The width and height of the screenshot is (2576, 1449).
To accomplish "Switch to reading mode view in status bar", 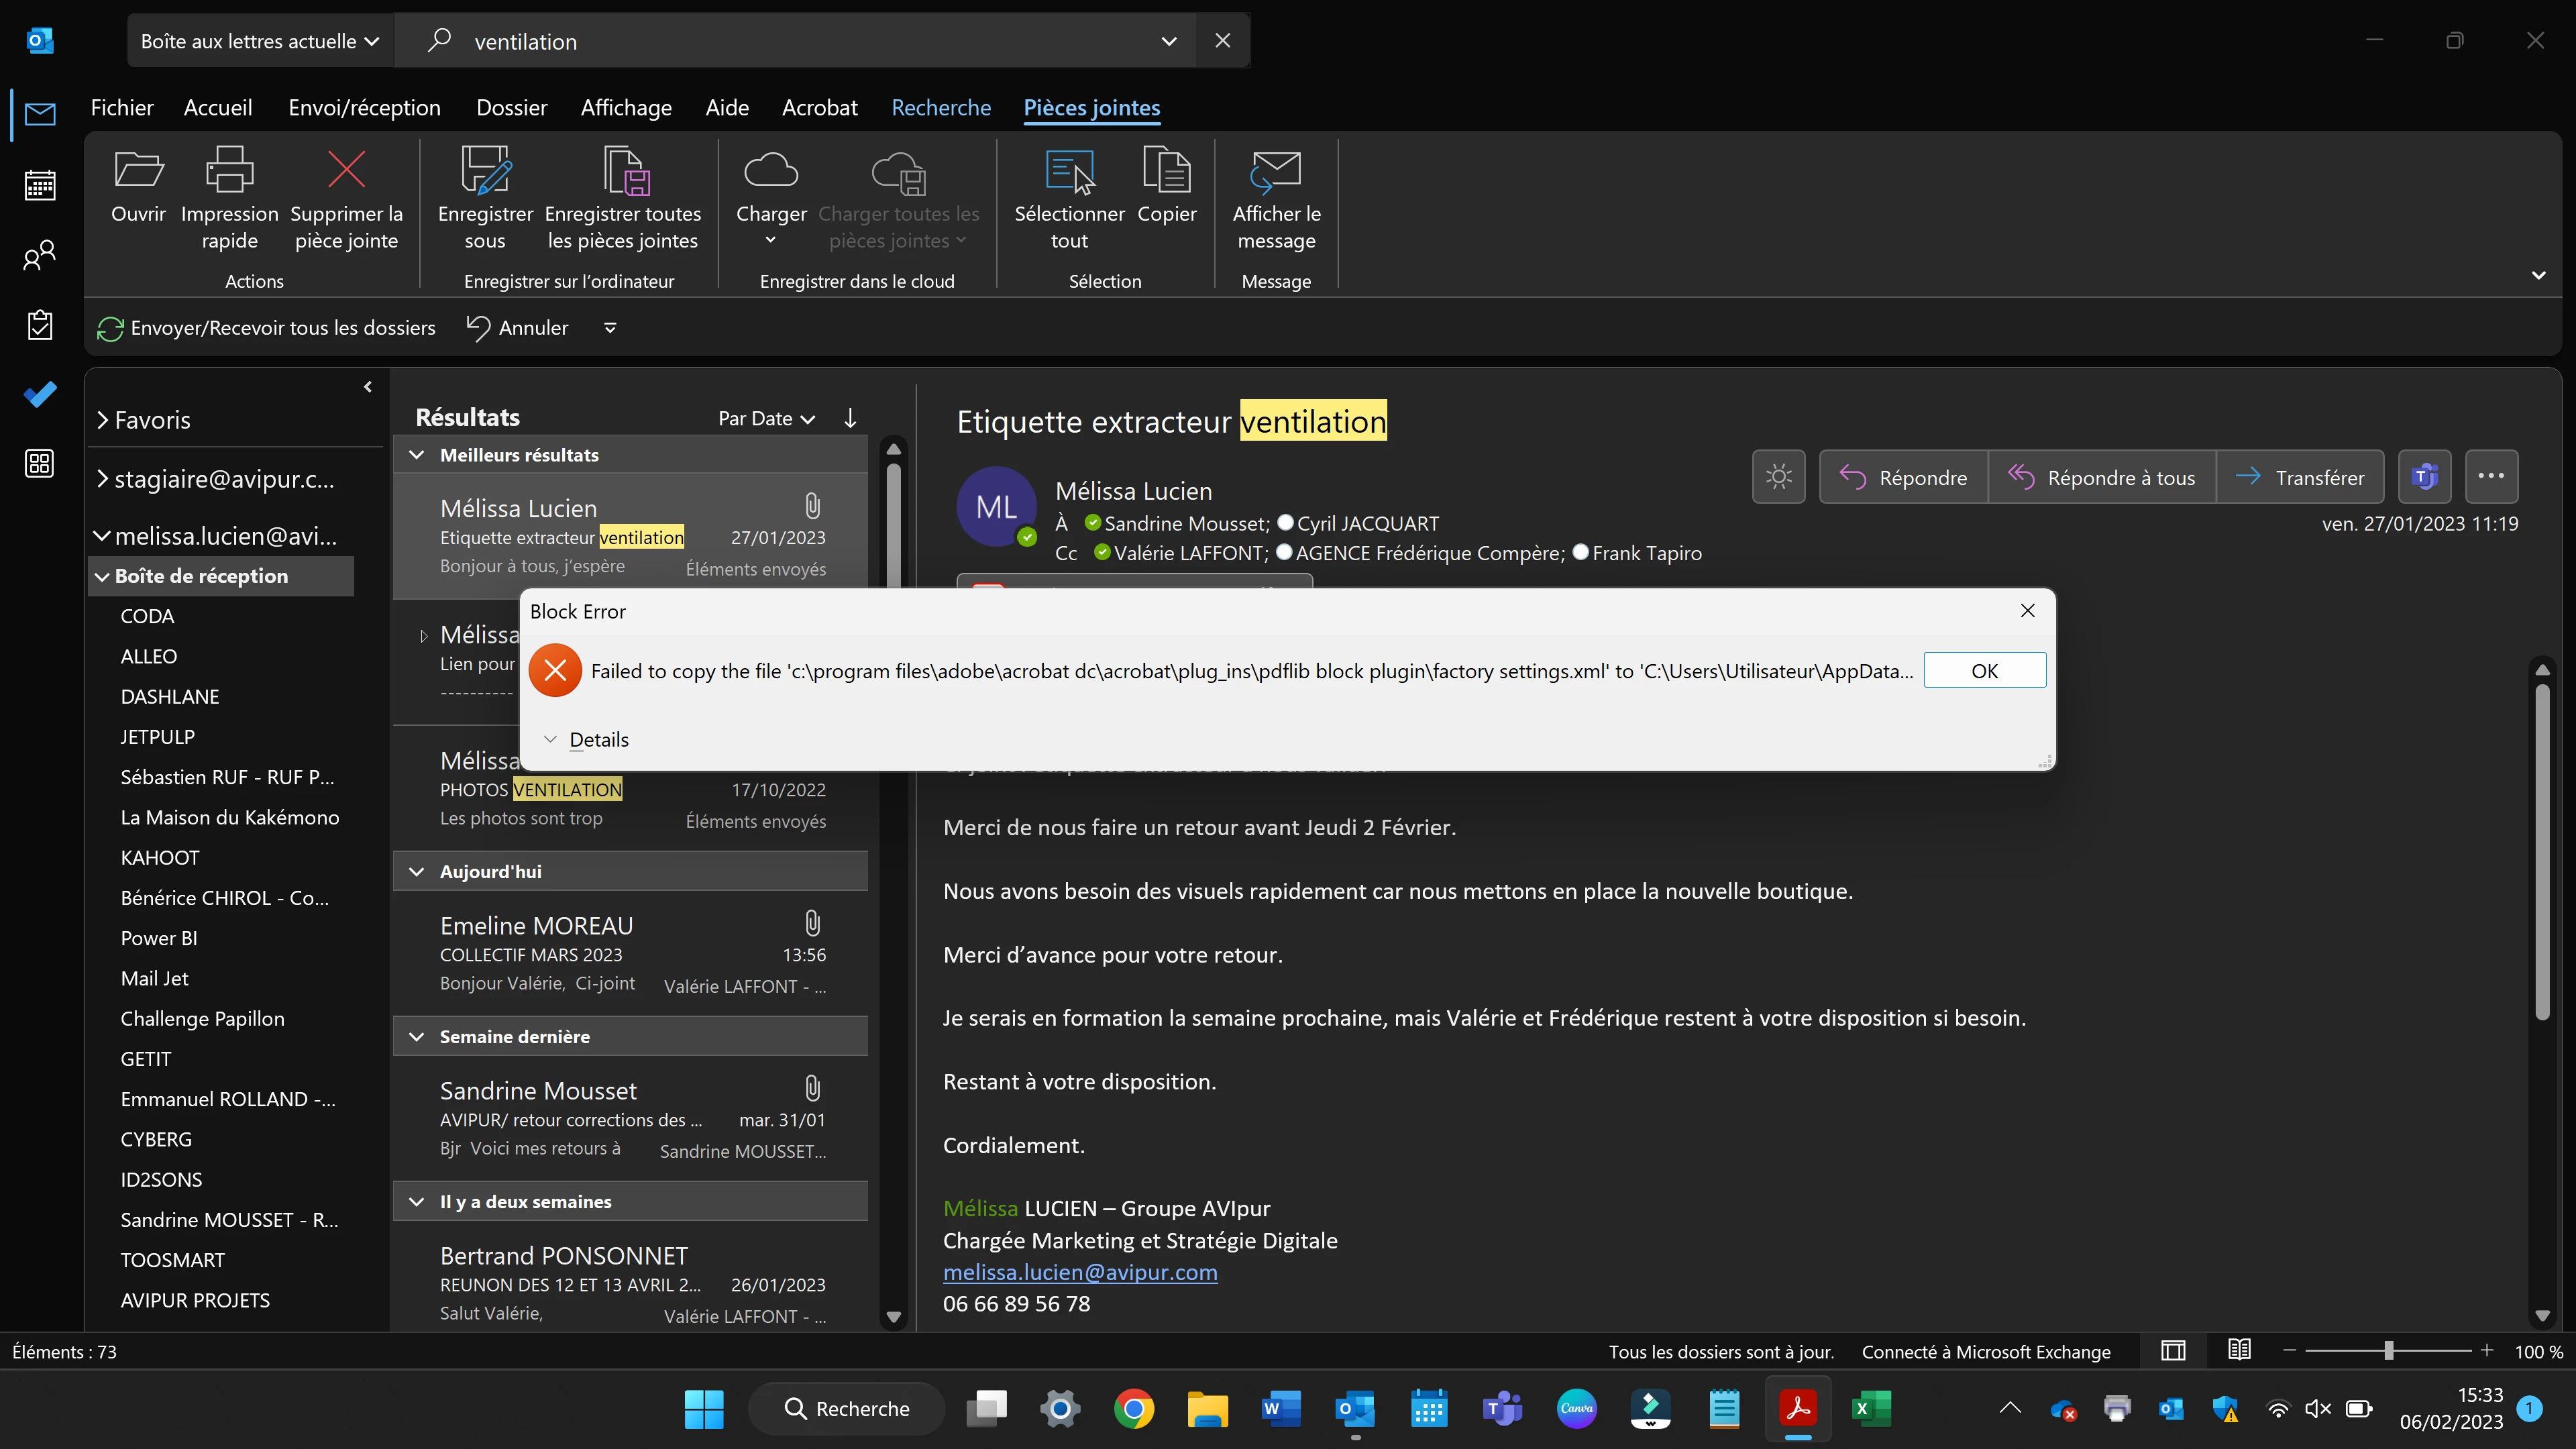I will 2239,1351.
